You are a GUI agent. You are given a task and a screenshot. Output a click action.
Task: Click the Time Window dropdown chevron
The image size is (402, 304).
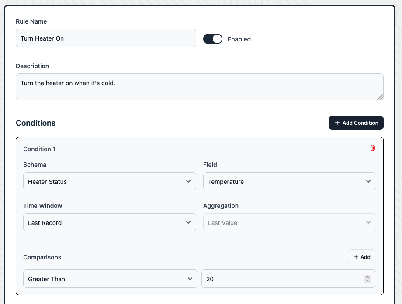pos(188,222)
